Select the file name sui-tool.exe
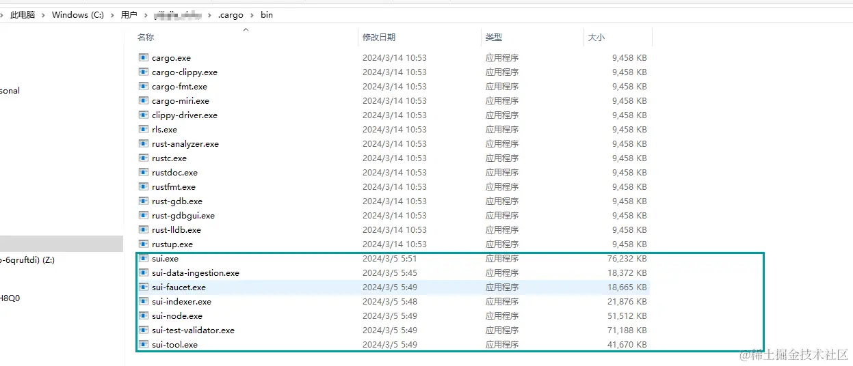The width and height of the screenshot is (853, 366). coord(174,345)
